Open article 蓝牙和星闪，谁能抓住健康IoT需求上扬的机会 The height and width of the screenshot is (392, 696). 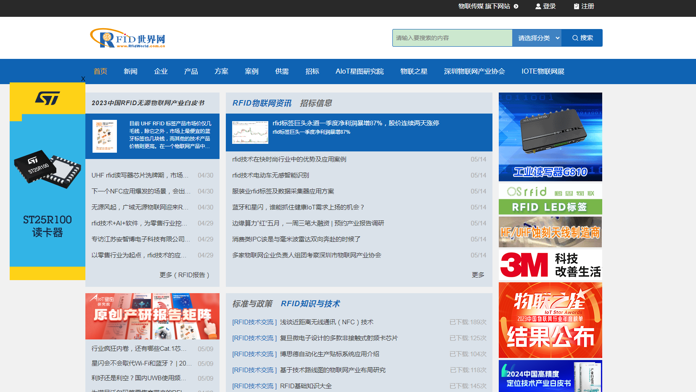[x=298, y=207]
